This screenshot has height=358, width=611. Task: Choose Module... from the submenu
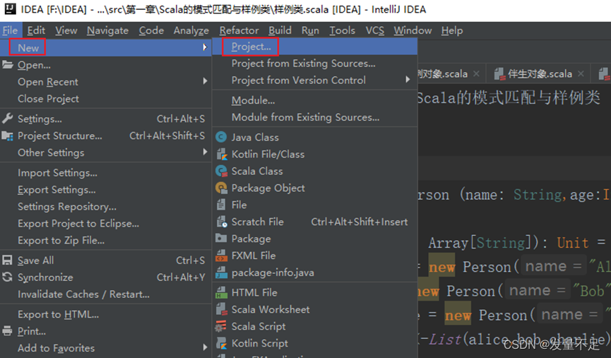(315, 100)
